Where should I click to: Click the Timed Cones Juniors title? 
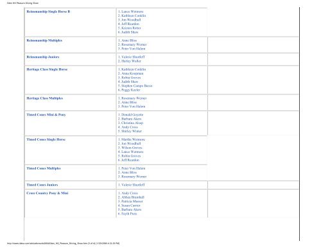click(42, 185)
